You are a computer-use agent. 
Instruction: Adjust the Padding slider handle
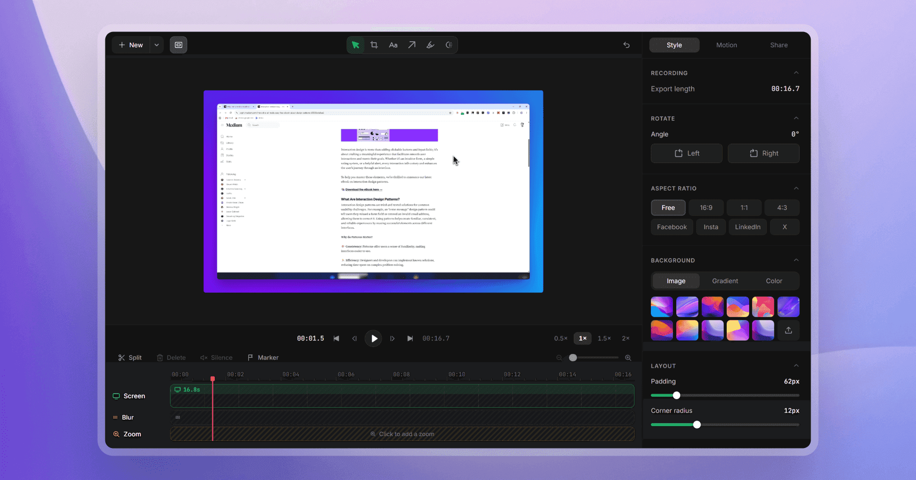tap(676, 395)
